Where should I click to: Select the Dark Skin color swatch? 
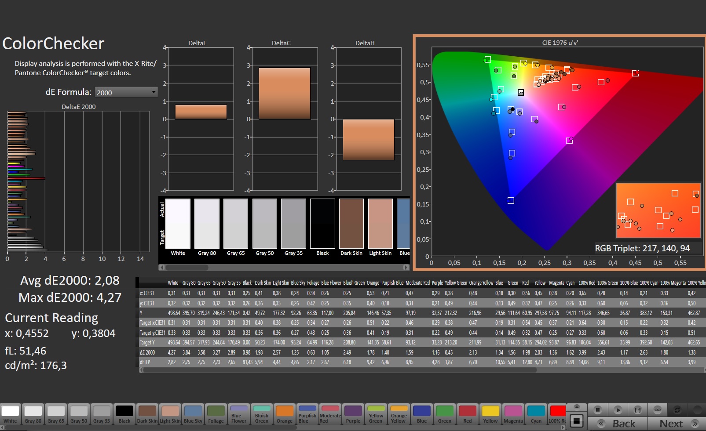pyautogui.click(x=147, y=414)
